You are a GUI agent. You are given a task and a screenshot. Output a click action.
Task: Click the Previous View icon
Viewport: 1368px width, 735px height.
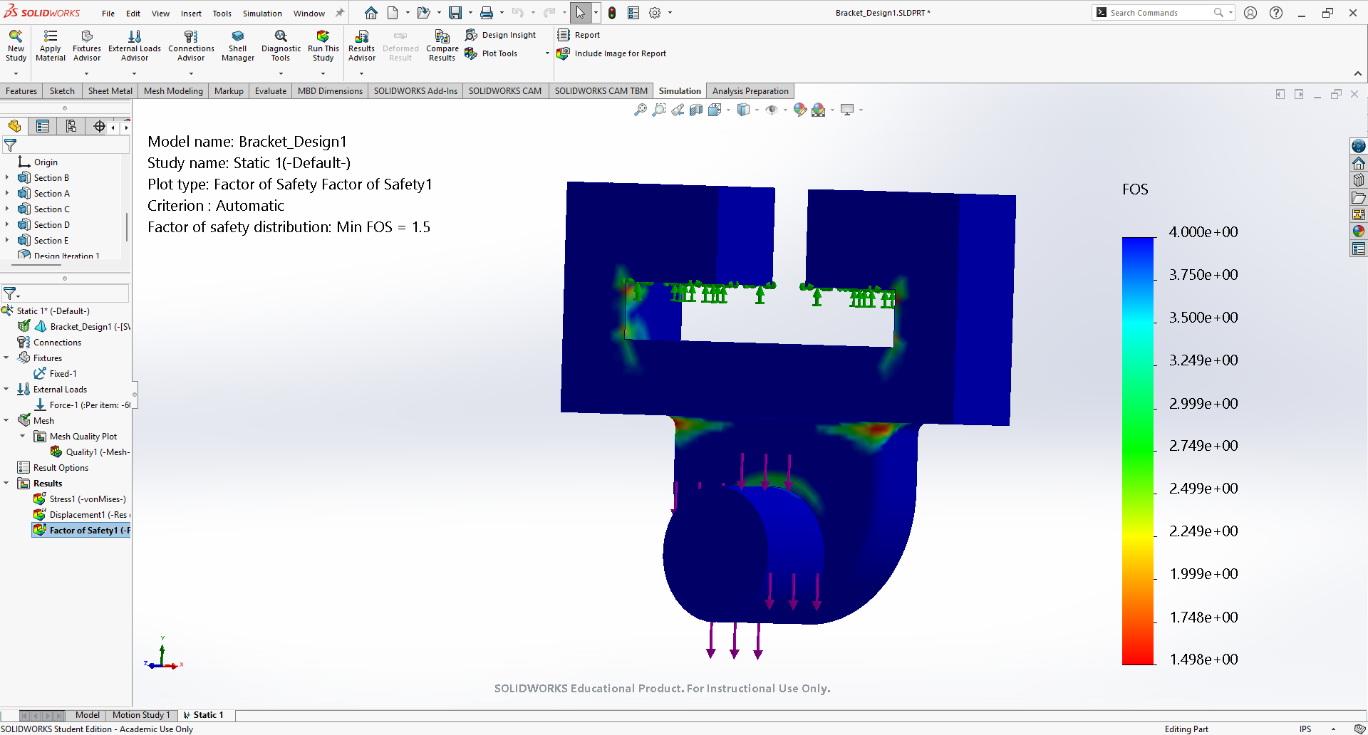(x=678, y=110)
